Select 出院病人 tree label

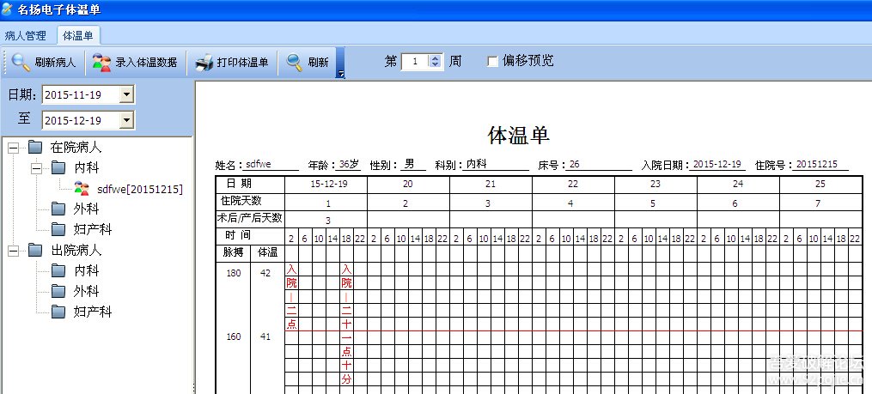pyautogui.click(x=76, y=250)
